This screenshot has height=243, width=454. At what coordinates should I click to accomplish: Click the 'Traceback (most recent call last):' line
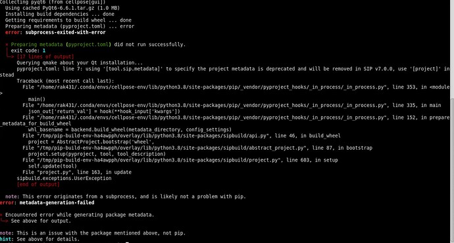click(x=65, y=81)
